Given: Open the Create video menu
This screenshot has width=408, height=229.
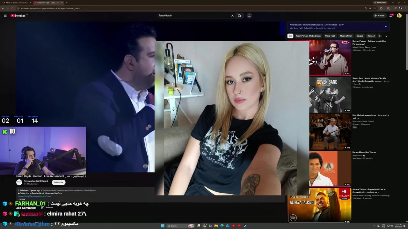Looking at the screenshot, I should click(379, 16).
